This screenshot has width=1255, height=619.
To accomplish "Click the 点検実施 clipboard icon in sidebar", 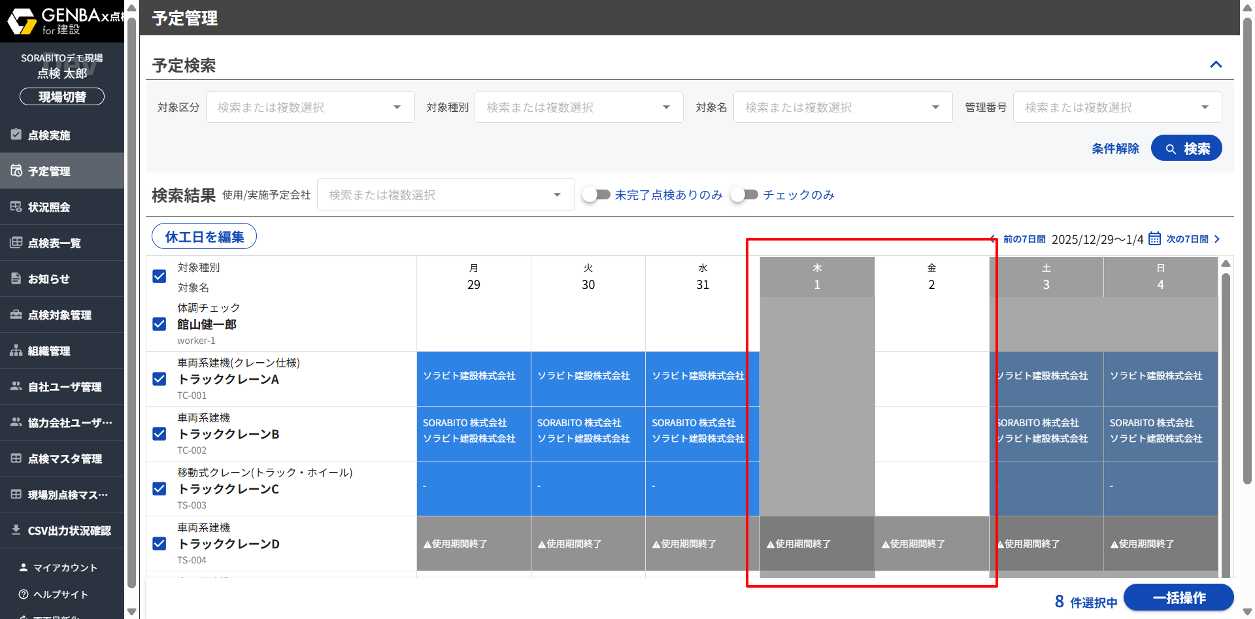I will click(16, 135).
